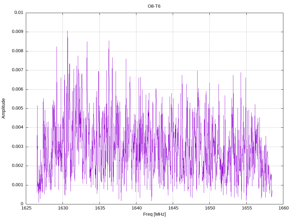Click the 1635 x-axis tick label
The width and height of the screenshot is (291, 218).
coord(100,208)
